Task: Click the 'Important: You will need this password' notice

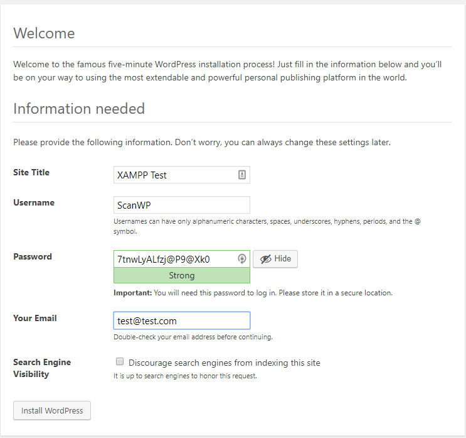Action: pos(253,293)
